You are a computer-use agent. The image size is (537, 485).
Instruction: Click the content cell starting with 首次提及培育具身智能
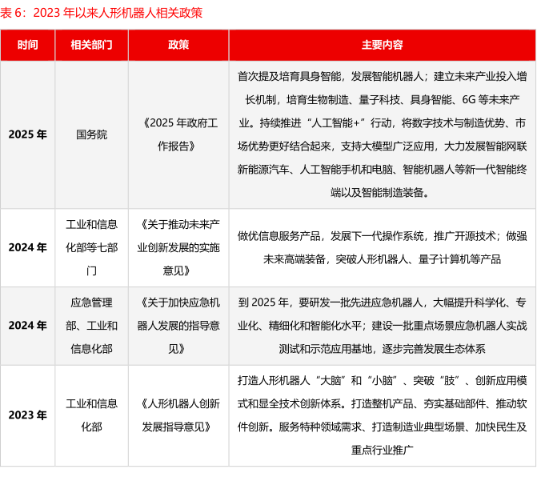tap(382, 134)
